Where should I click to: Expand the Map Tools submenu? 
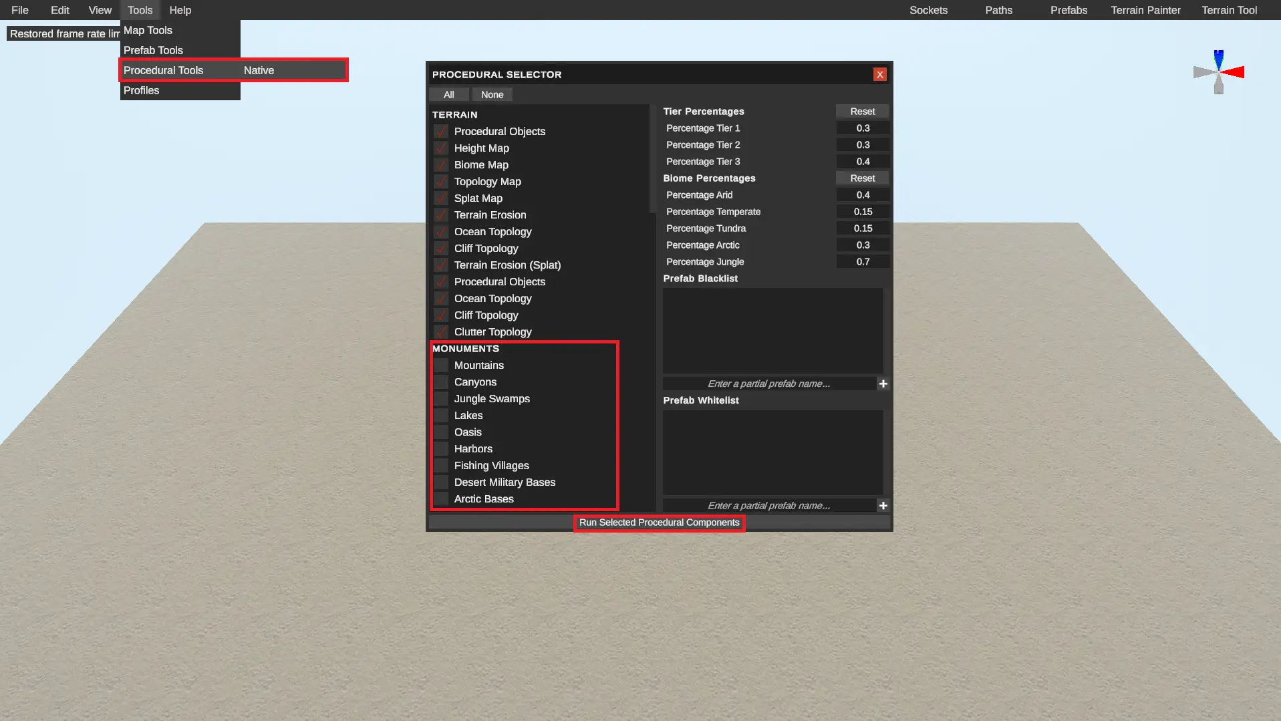[148, 31]
